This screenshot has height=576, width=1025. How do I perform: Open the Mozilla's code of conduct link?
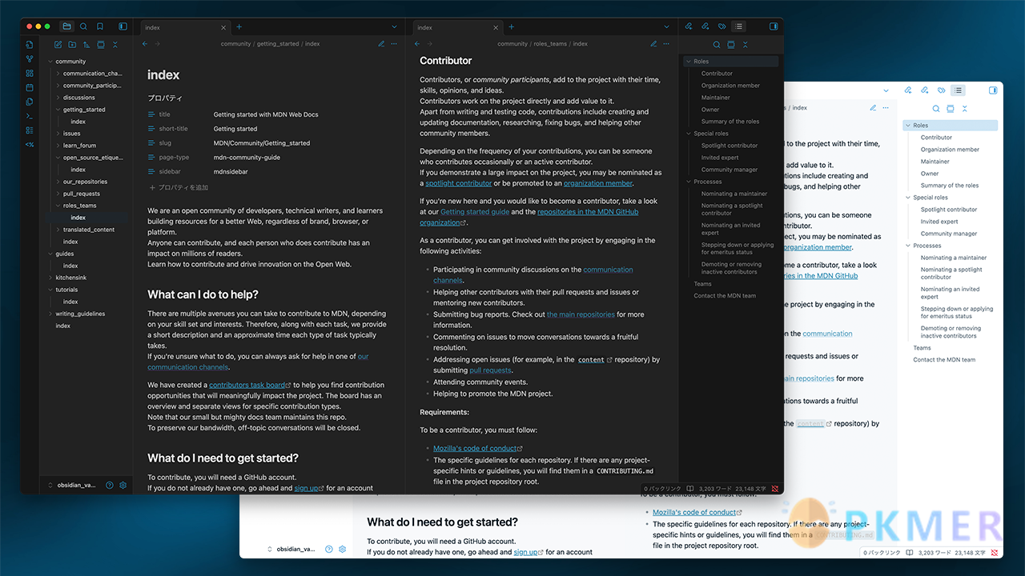[x=475, y=448]
